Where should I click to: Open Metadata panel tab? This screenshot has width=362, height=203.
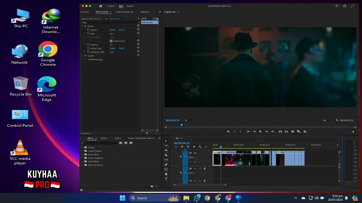tap(145, 12)
